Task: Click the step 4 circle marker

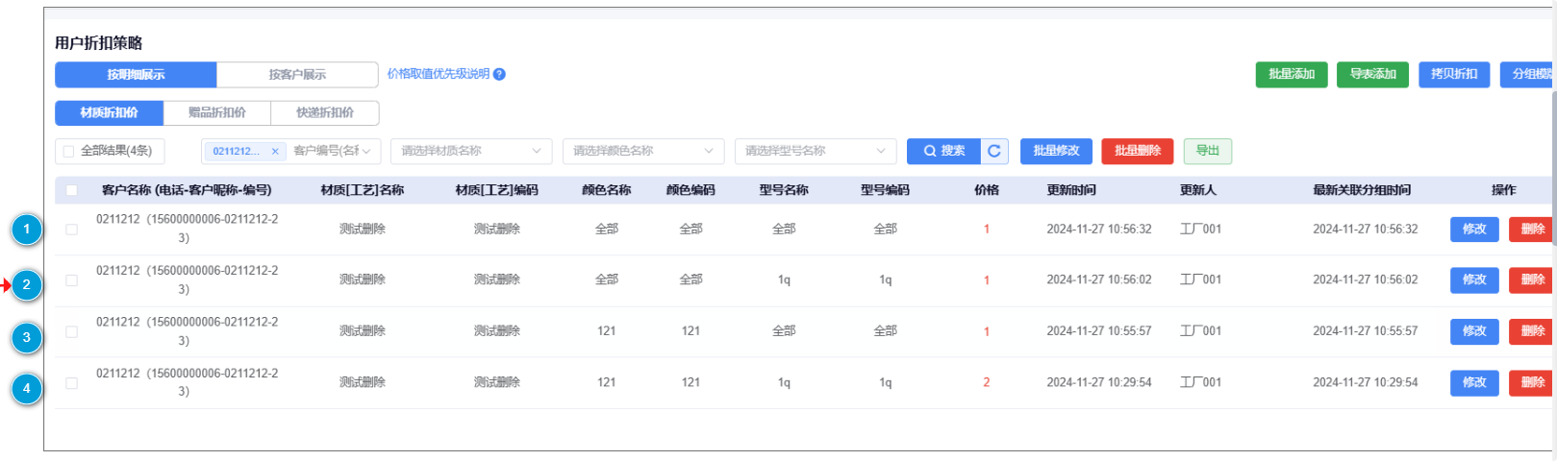Action: (27, 389)
